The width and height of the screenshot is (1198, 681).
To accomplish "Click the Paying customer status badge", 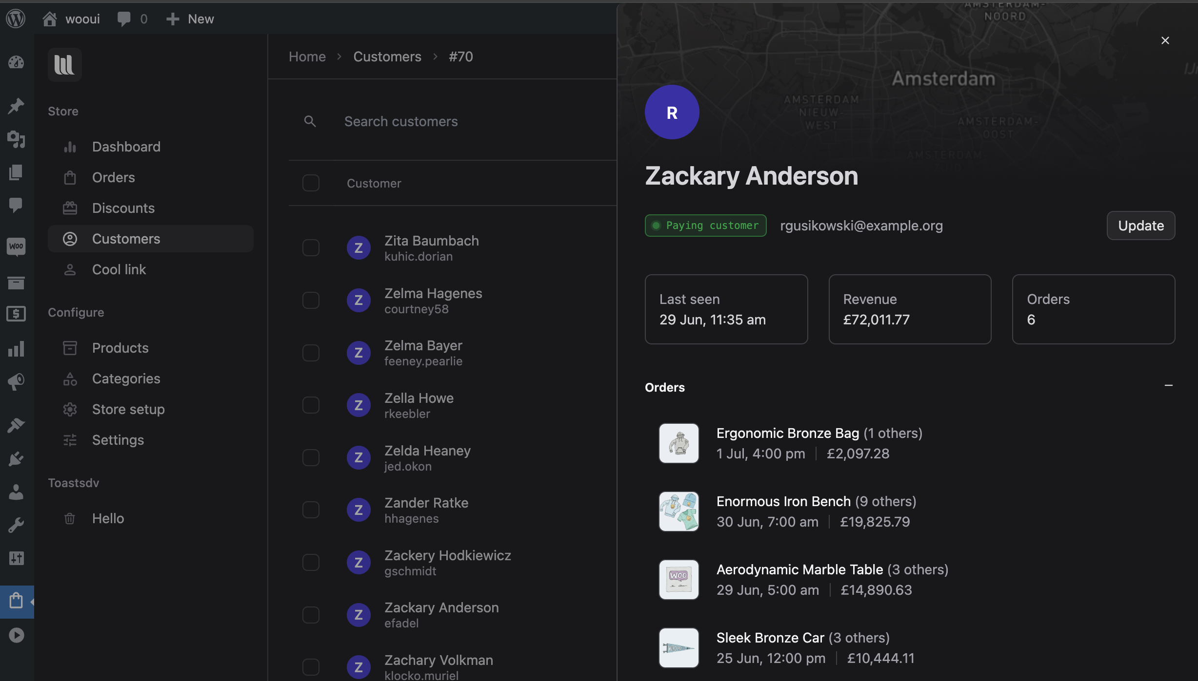I will coord(705,225).
